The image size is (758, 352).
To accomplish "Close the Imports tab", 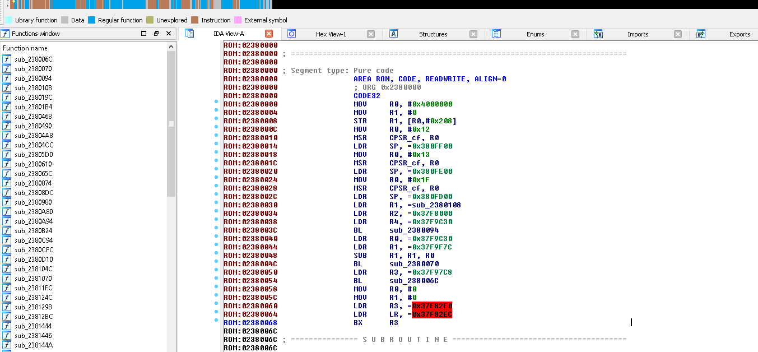I will coord(678,34).
